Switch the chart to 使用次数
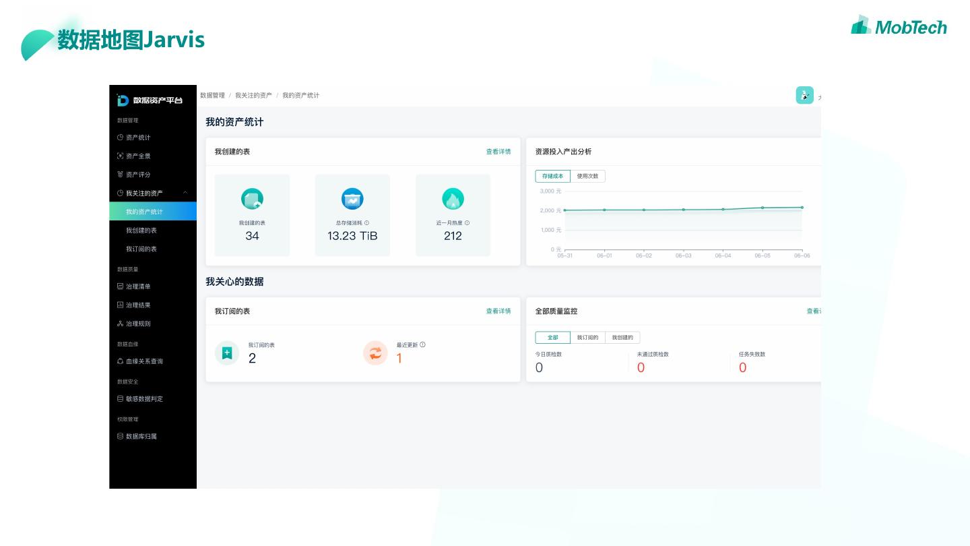Image resolution: width=970 pixels, height=546 pixels. [587, 176]
